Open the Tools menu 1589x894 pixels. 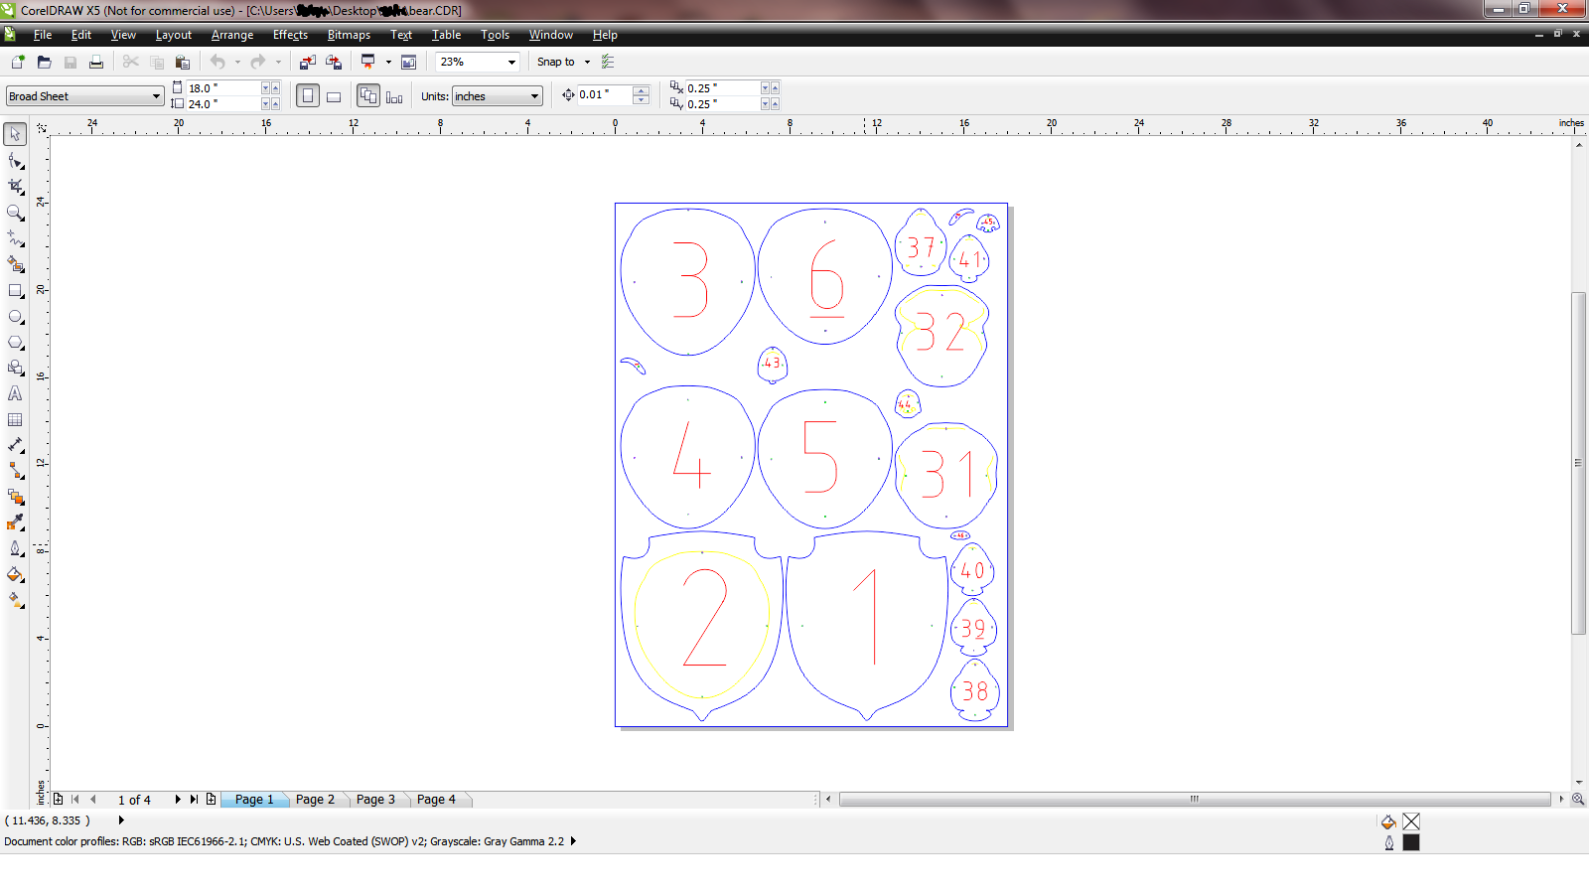(x=495, y=35)
